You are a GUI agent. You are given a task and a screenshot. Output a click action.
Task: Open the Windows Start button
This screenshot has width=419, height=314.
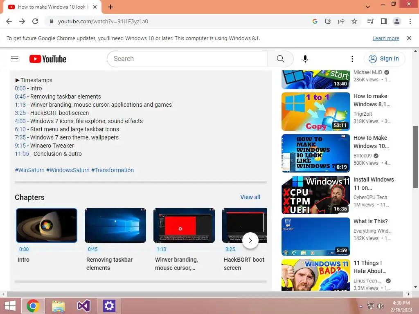(x=10, y=306)
